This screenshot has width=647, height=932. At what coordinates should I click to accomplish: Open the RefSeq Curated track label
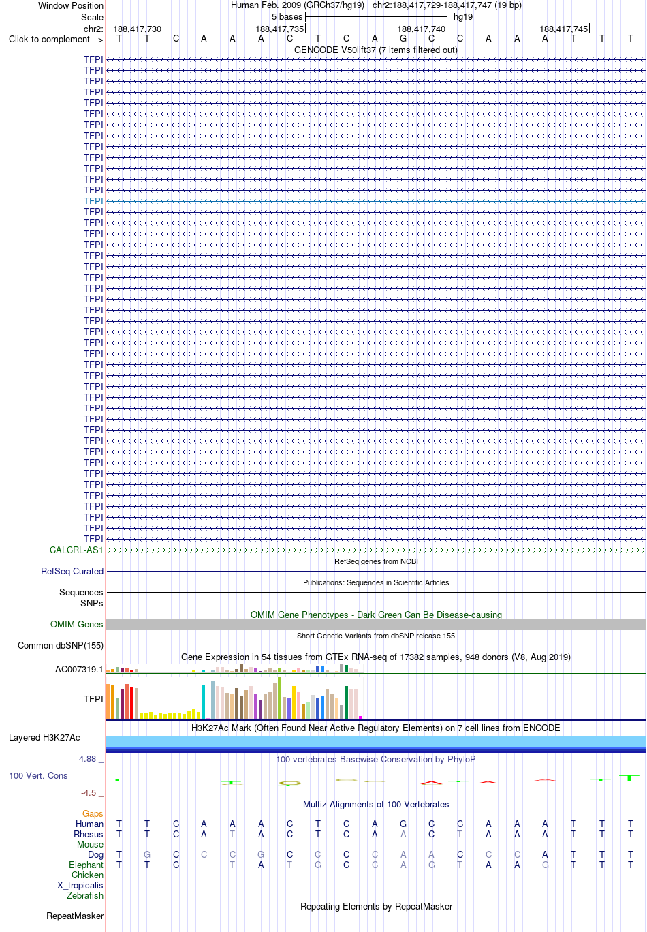pyautogui.click(x=72, y=571)
